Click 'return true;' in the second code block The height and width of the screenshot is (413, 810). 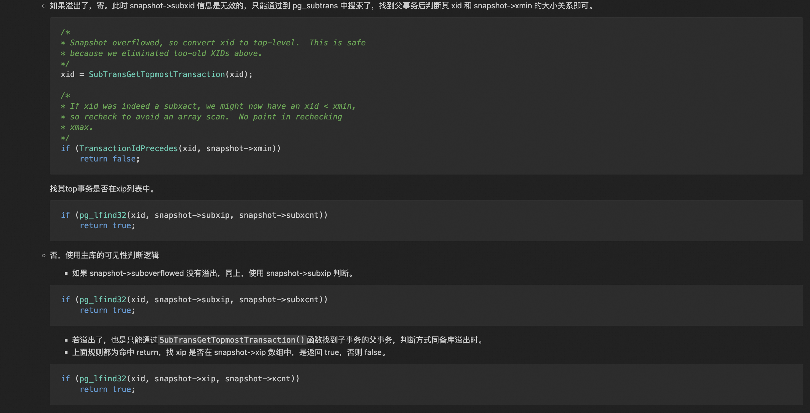coord(107,226)
